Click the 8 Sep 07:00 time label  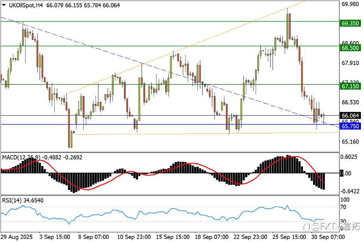tap(94, 237)
